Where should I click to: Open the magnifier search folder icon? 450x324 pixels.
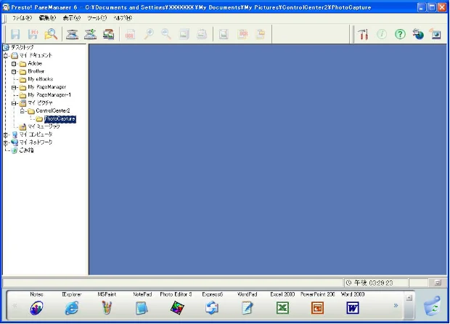tap(51, 34)
